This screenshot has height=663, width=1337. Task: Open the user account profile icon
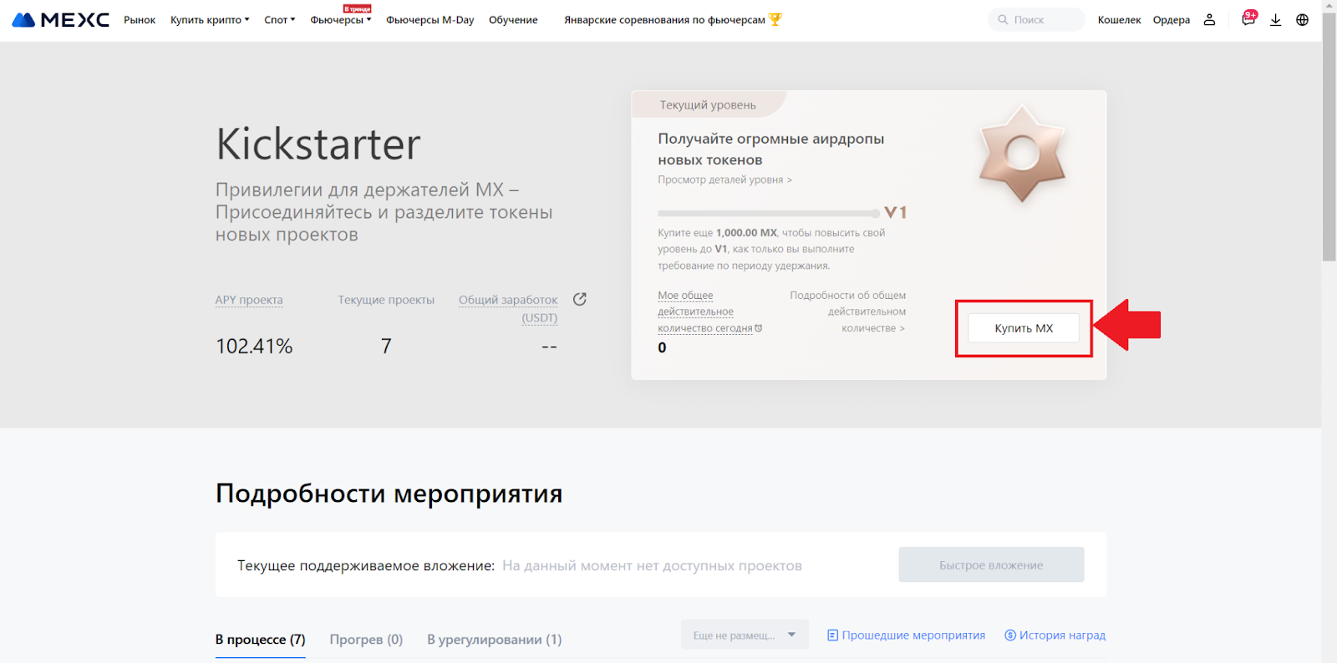tap(1209, 20)
